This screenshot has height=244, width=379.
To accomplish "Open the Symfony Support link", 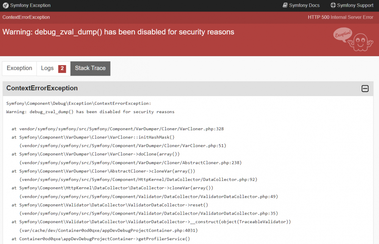I will [x=355, y=5].
